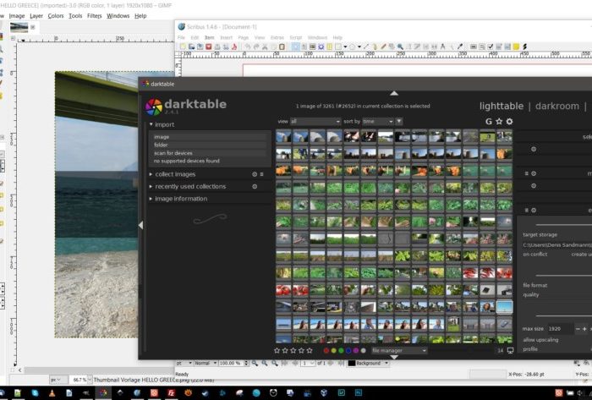Screen dimensions: 592x400
Task: Toggle the red color label
Action: click(x=326, y=350)
